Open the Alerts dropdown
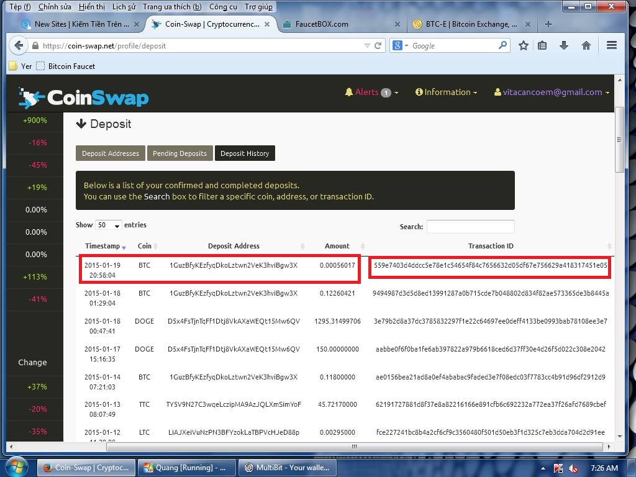This screenshot has height=477, width=636. pos(371,92)
